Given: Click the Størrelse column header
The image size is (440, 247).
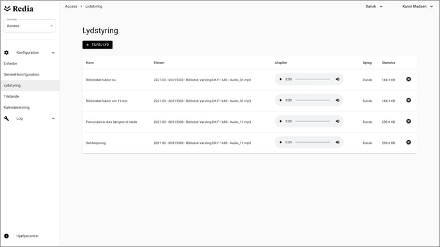Looking at the screenshot, I should [x=388, y=63].
